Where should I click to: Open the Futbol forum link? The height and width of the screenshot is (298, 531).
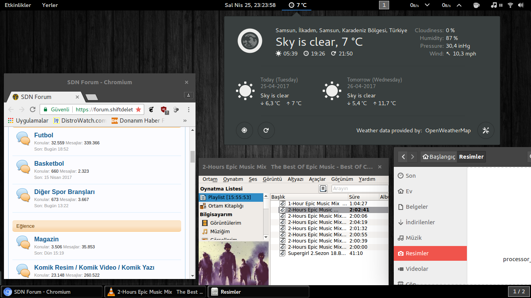click(44, 135)
